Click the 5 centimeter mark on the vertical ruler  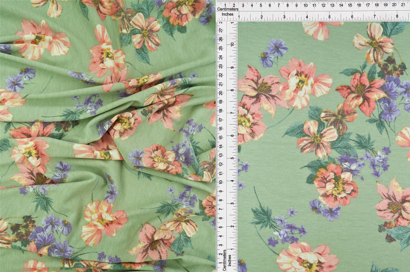221,227
